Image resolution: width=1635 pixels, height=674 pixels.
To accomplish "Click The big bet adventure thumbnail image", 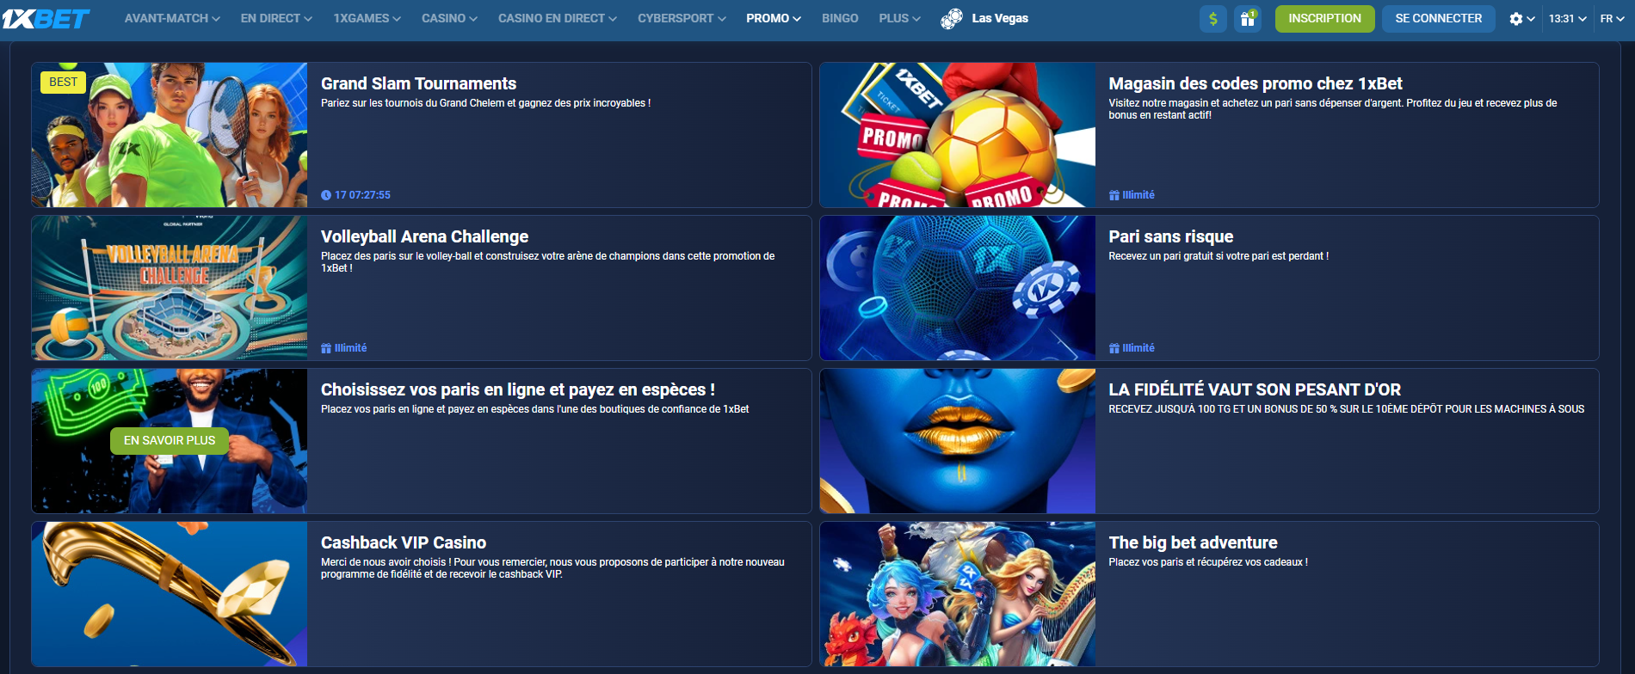I will [x=958, y=594].
